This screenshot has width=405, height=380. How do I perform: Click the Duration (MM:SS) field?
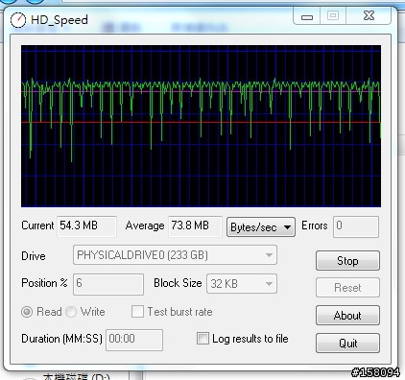[134, 340]
